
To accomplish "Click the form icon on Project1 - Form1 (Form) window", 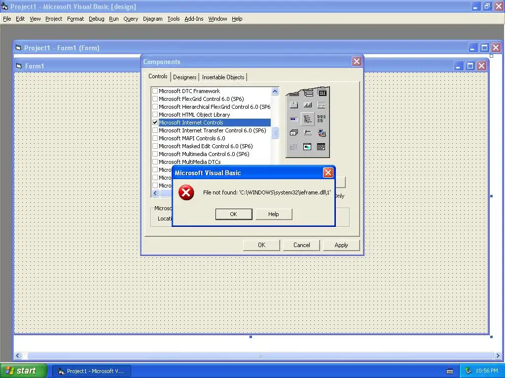I will tap(18, 48).
